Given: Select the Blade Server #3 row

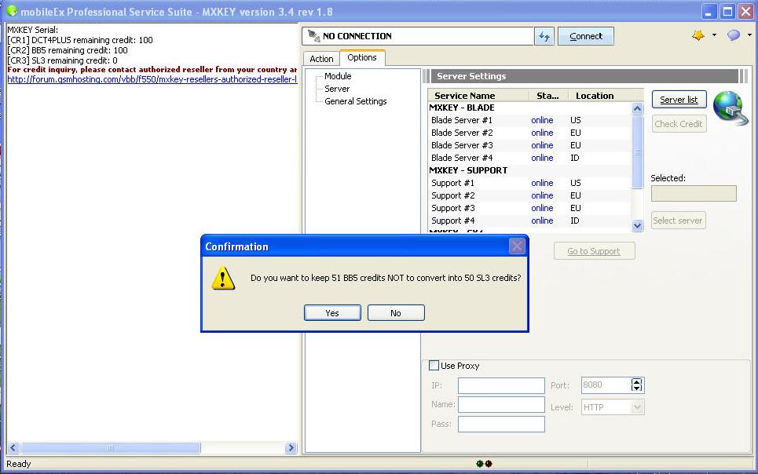Looking at the screenshot, I should tap(529, 145).
